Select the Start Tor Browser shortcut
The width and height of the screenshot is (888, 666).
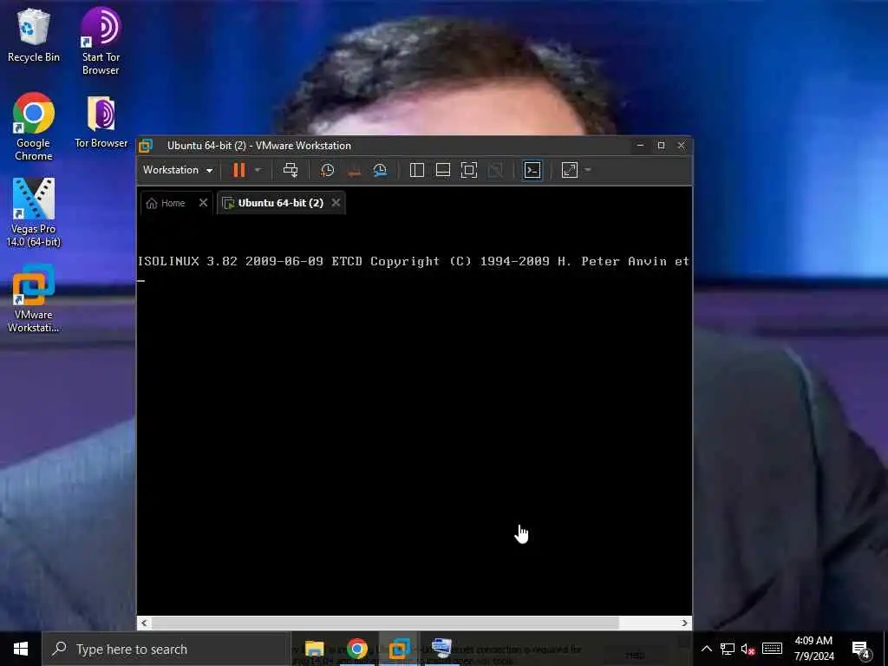click(101, 41)
